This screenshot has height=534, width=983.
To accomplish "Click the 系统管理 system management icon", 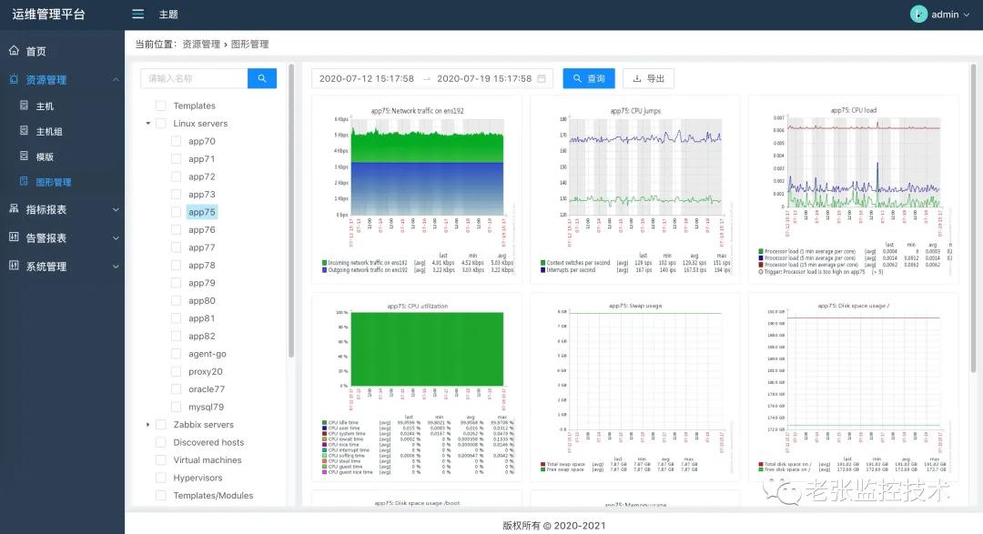I will pyautogui.click(x=15, y=266).
